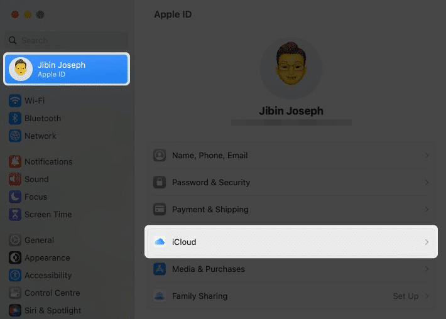
Task: Click the Sound speaker icon
Action: 15,179
